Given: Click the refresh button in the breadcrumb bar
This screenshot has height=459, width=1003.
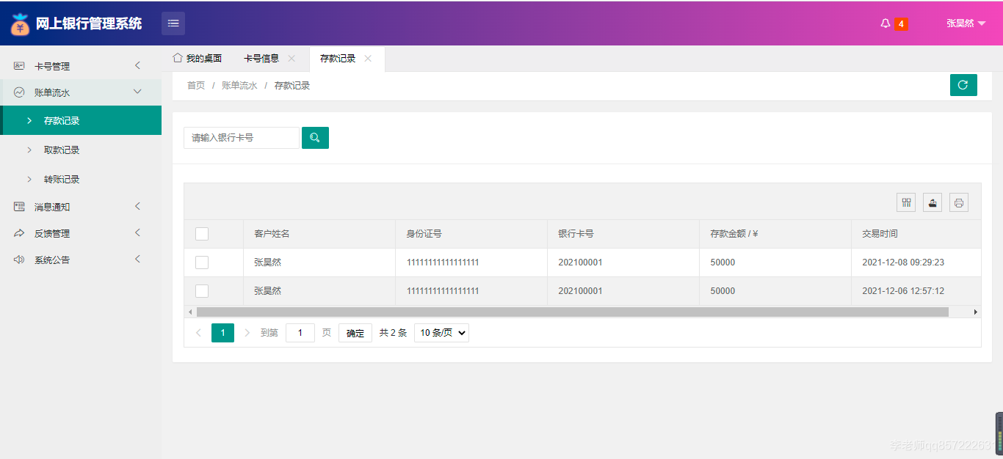Looking at the screenshot, I should point(963,85).
